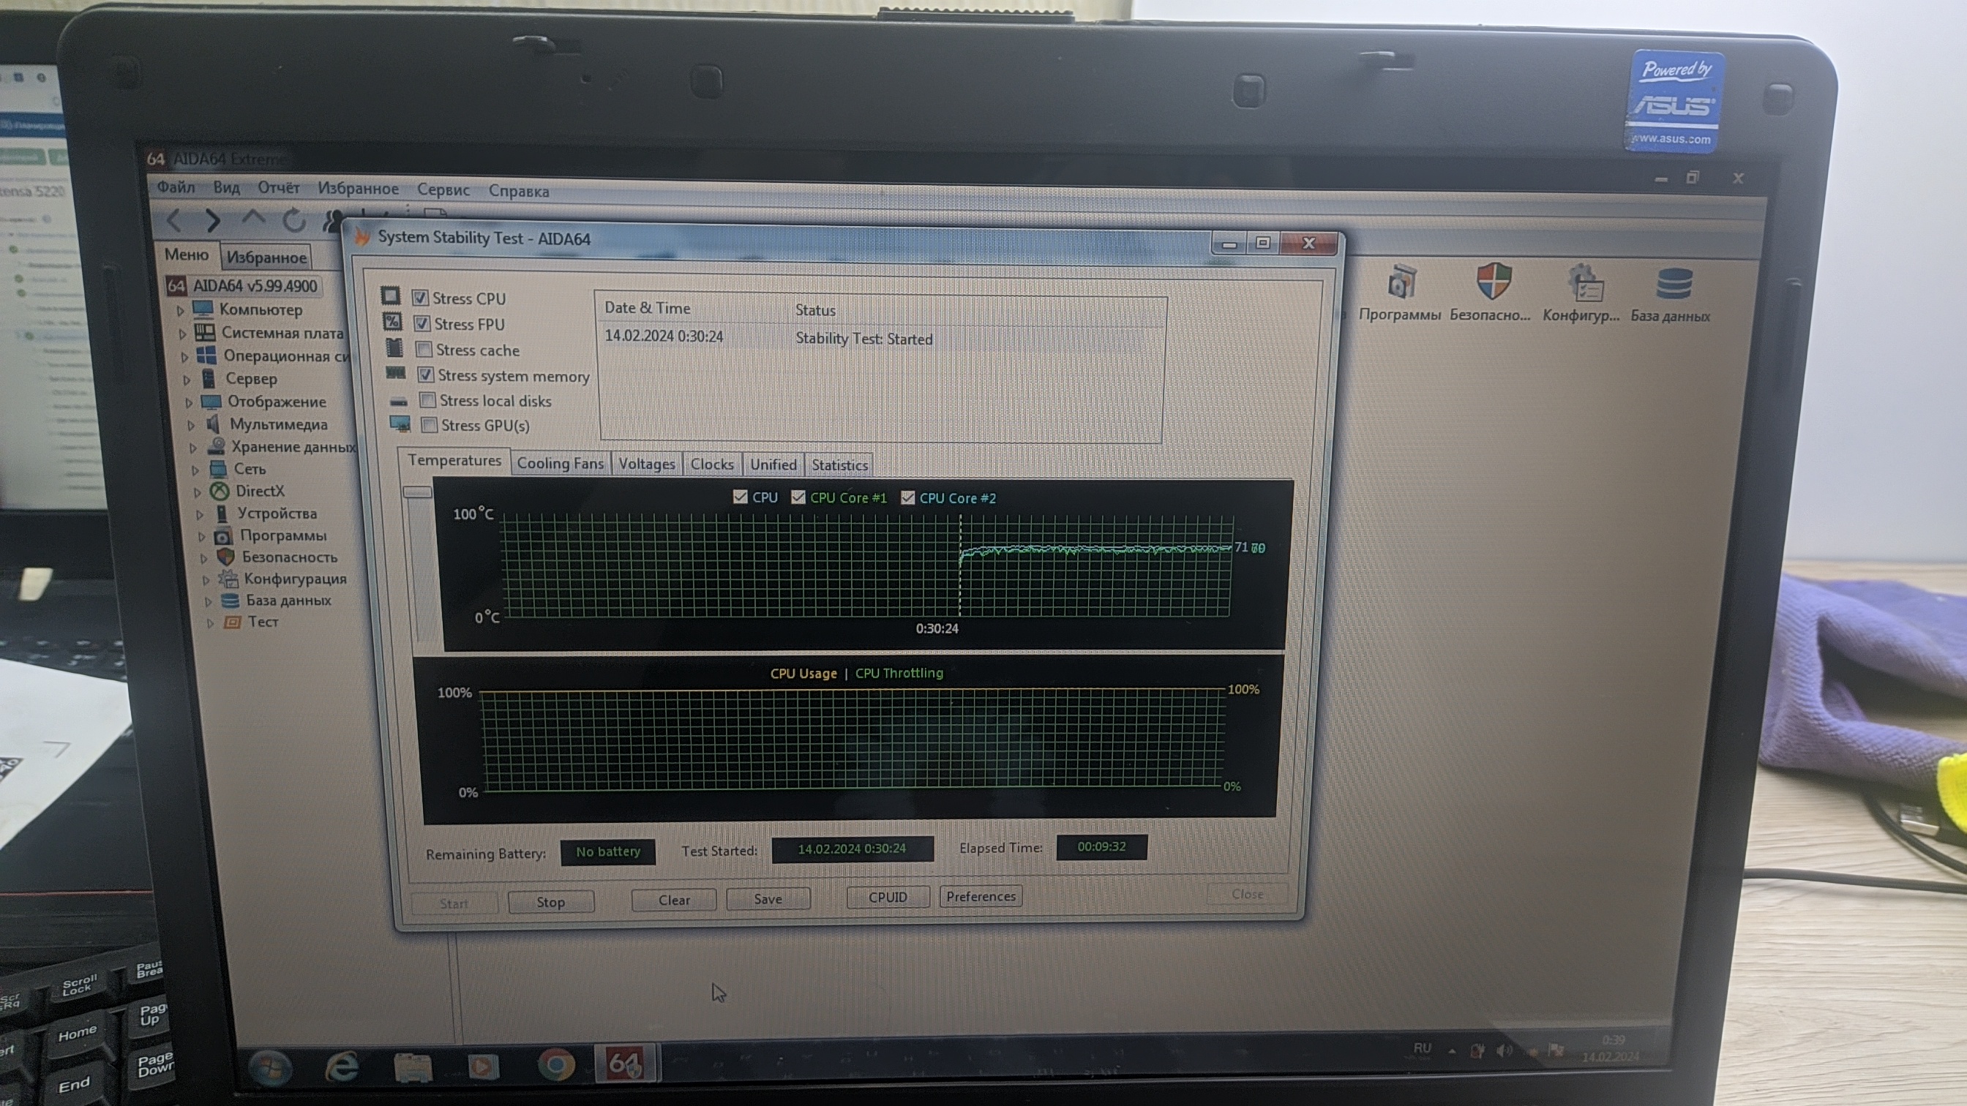
Task: Open the Избранное sidebar tab
Action: (x=266, y=257)
